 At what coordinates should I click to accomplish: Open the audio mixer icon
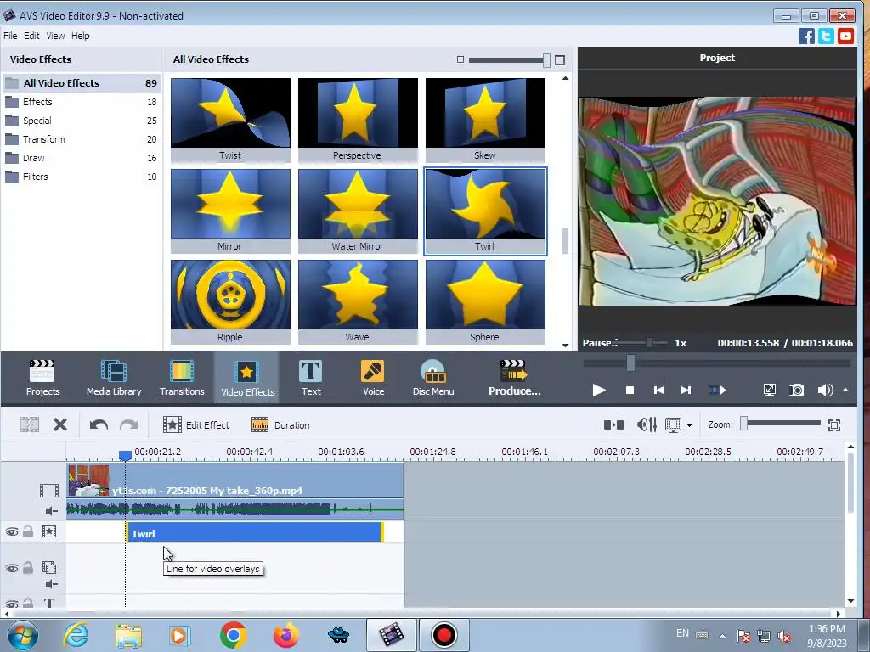point(647,425)
